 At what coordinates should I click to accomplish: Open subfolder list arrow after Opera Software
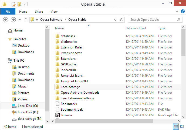coord(65,20)
